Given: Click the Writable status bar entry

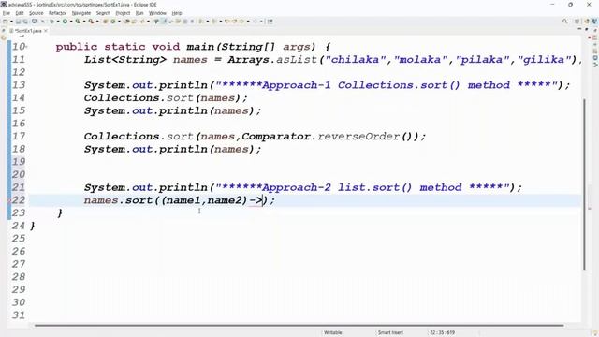Looking at the screenshot, I should (x=333, y=332).
